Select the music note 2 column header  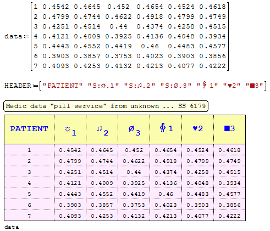pos(102,129)
